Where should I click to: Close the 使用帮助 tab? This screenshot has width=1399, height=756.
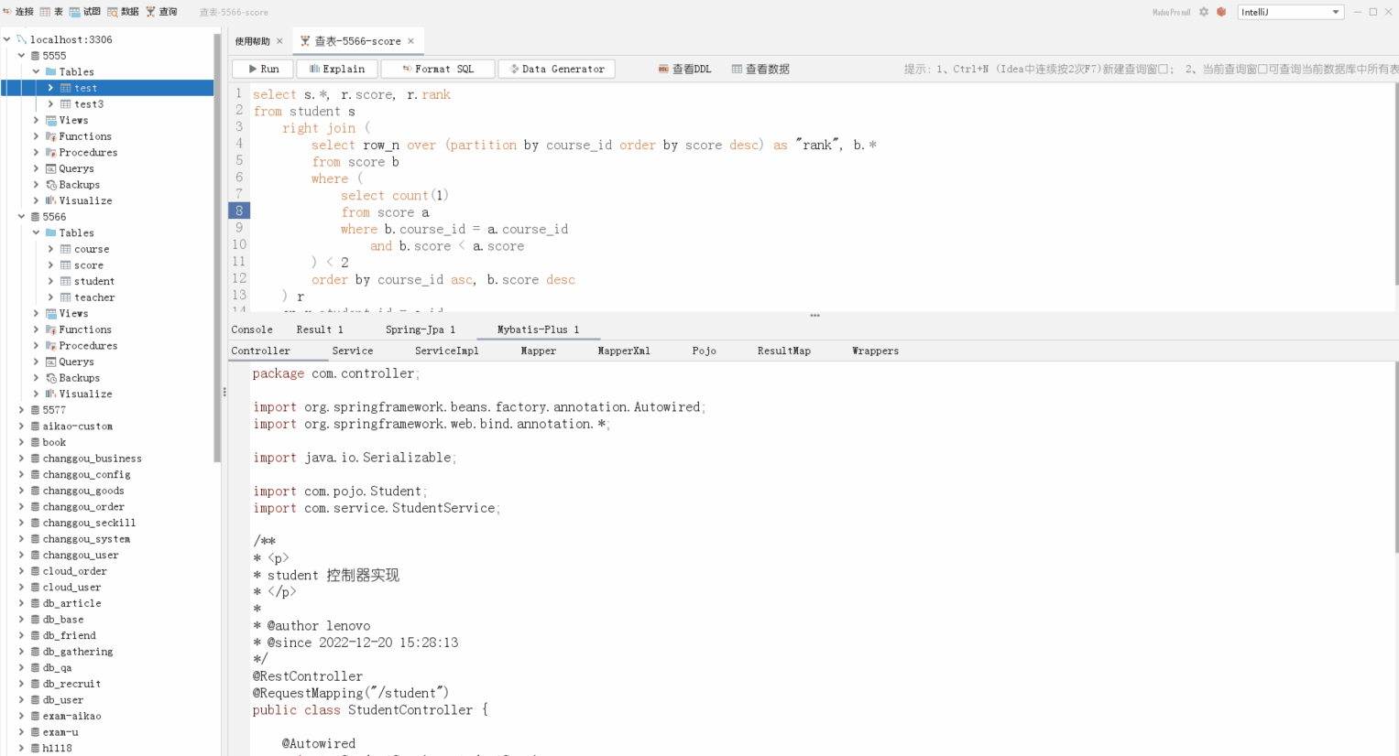click(x=279, y=41)
